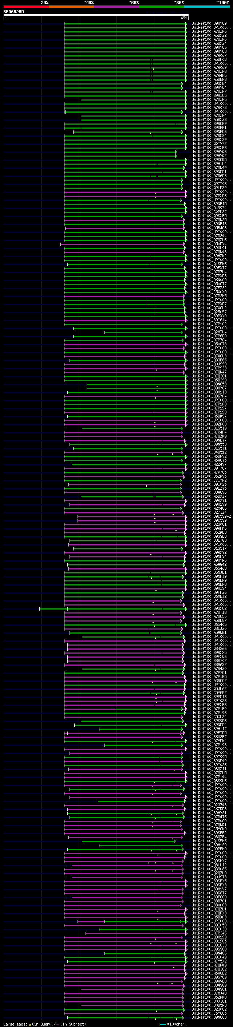Click the entry UniRef100_B9HYQ6
Viewport: 233px width, 1027px height.
pyautogui.click(x=209, y=152)
